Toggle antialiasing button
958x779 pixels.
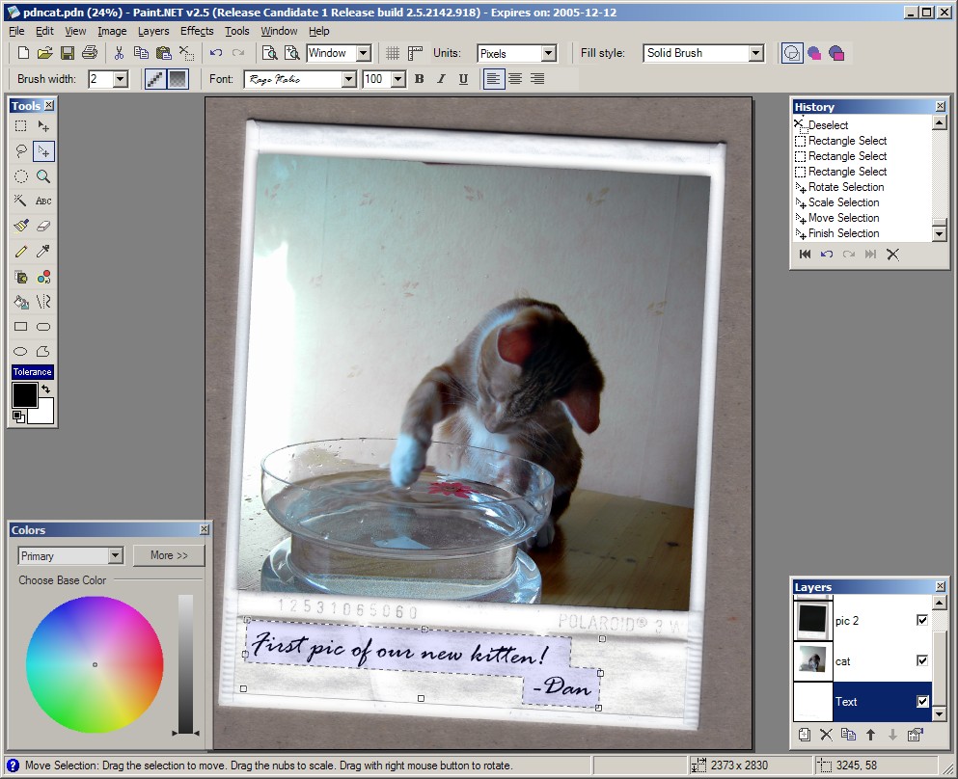click(155, 79)
